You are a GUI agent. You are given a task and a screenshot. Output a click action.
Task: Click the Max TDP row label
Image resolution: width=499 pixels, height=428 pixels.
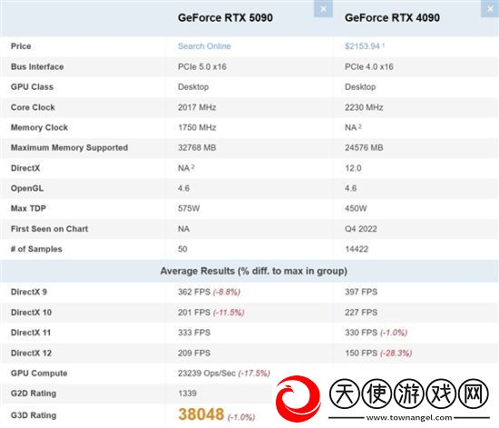28,209
